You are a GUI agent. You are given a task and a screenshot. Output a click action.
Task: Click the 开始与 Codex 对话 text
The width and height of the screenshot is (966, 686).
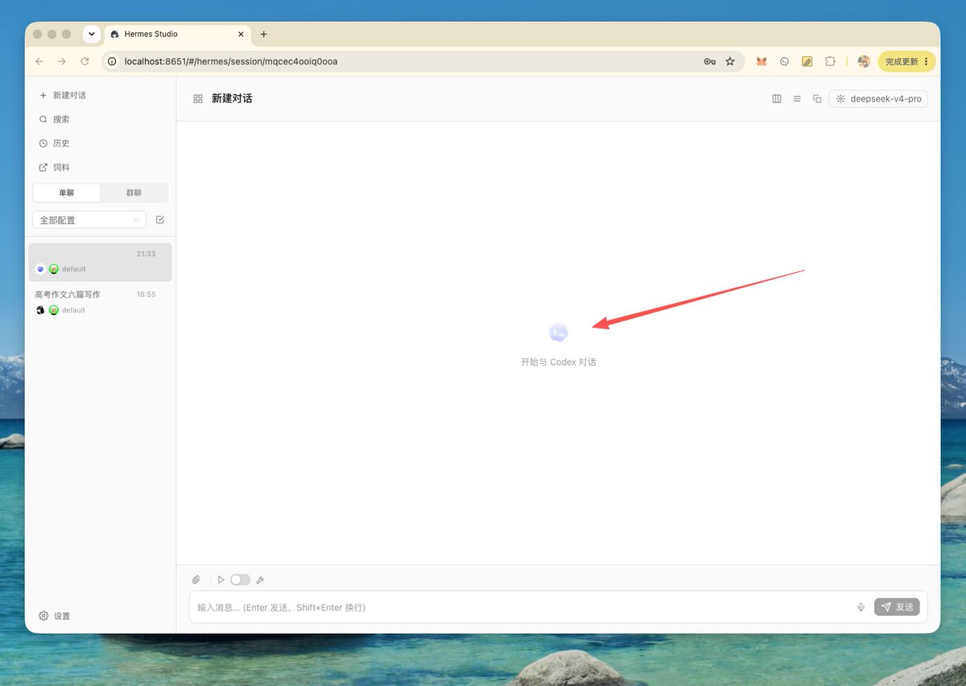559,362
